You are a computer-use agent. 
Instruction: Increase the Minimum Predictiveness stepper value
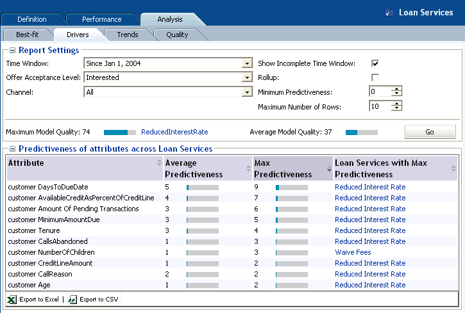[397, 89]
